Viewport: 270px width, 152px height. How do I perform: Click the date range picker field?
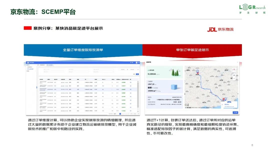click(128, 69)
